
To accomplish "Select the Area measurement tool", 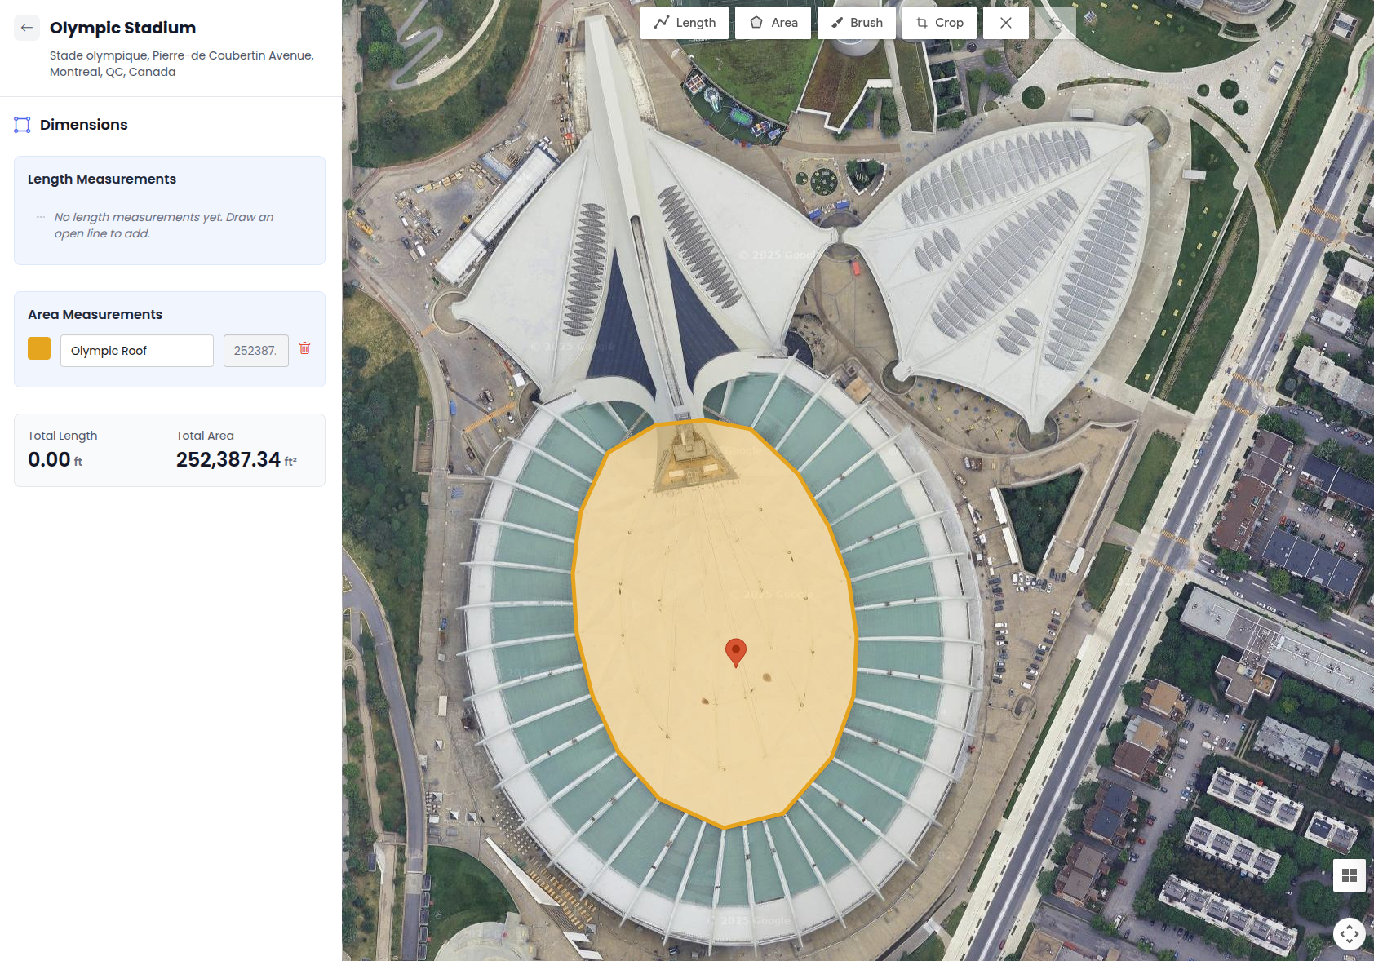I will point(772,22).
